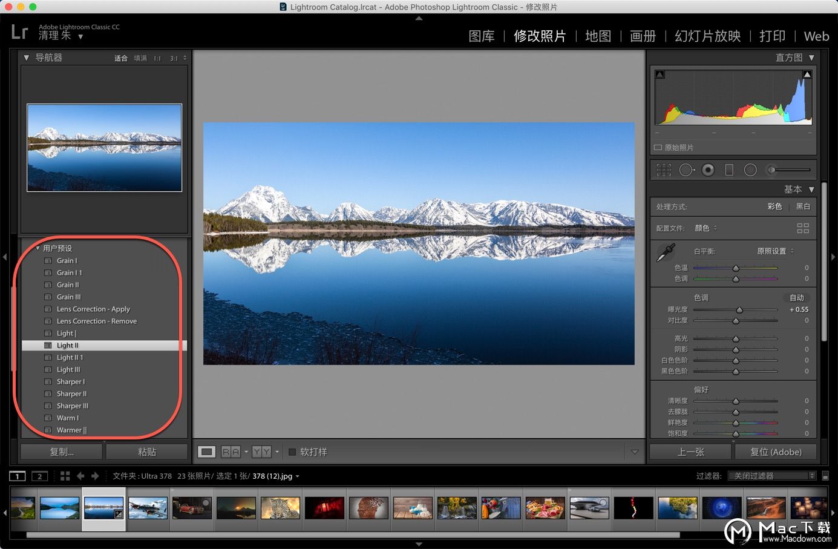Set navigator zoom to 适合
Screen dimensions: 838x549
tap(121, 58)
